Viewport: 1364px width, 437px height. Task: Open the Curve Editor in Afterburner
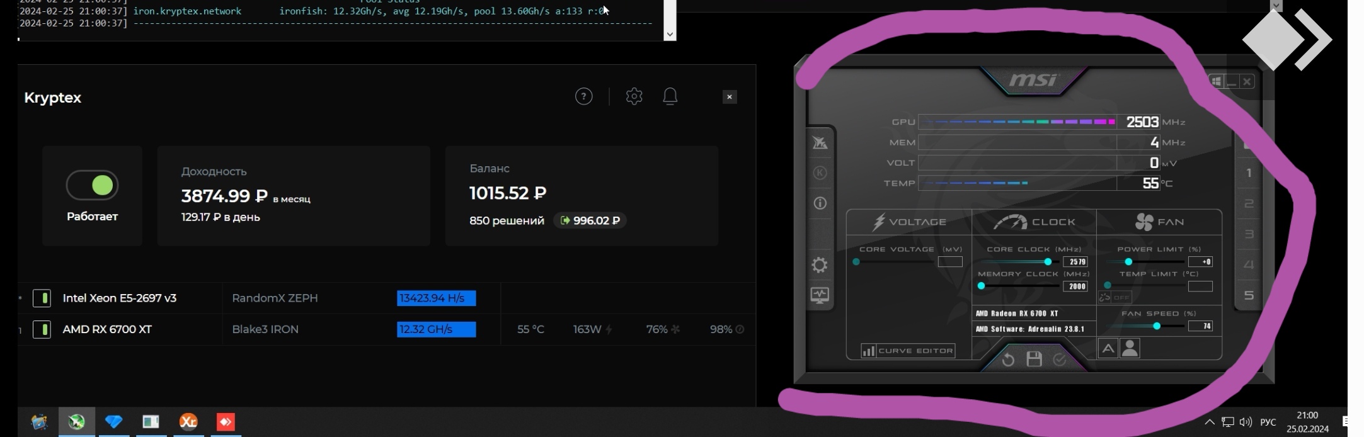pos(908,351)
